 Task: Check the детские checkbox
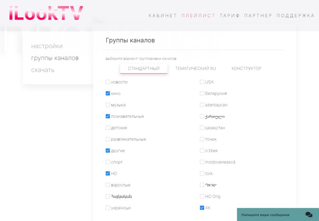pyautogui.click(x=108, y=128)
